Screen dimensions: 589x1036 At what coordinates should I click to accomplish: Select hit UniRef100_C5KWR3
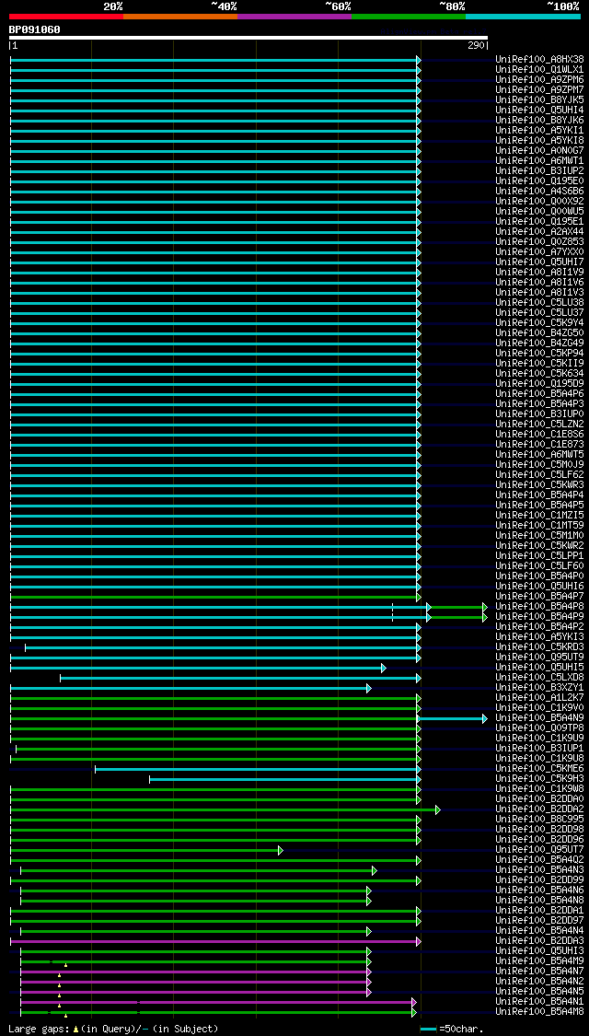(x=539, y=485)
